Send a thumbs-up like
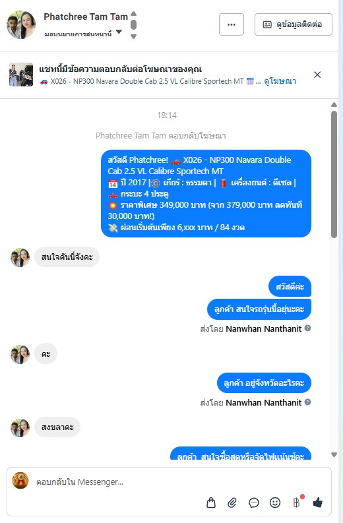Image resolution: width=343 pixels, height=523 pixels. [x=318, y=503]
